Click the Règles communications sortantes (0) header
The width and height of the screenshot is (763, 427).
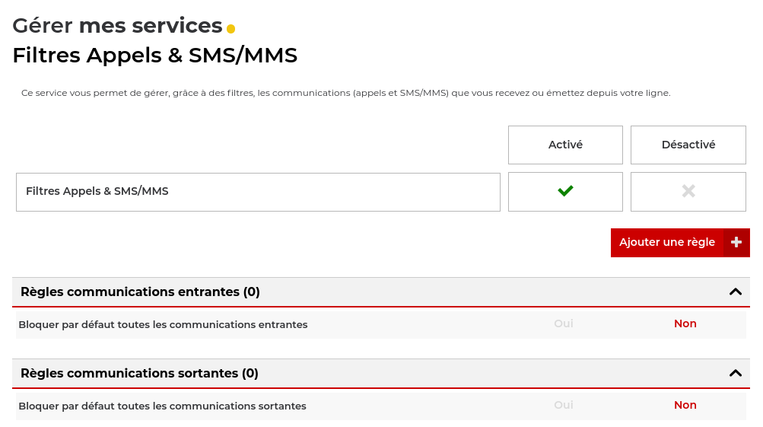pyautogui.click(x=381, y=374)
